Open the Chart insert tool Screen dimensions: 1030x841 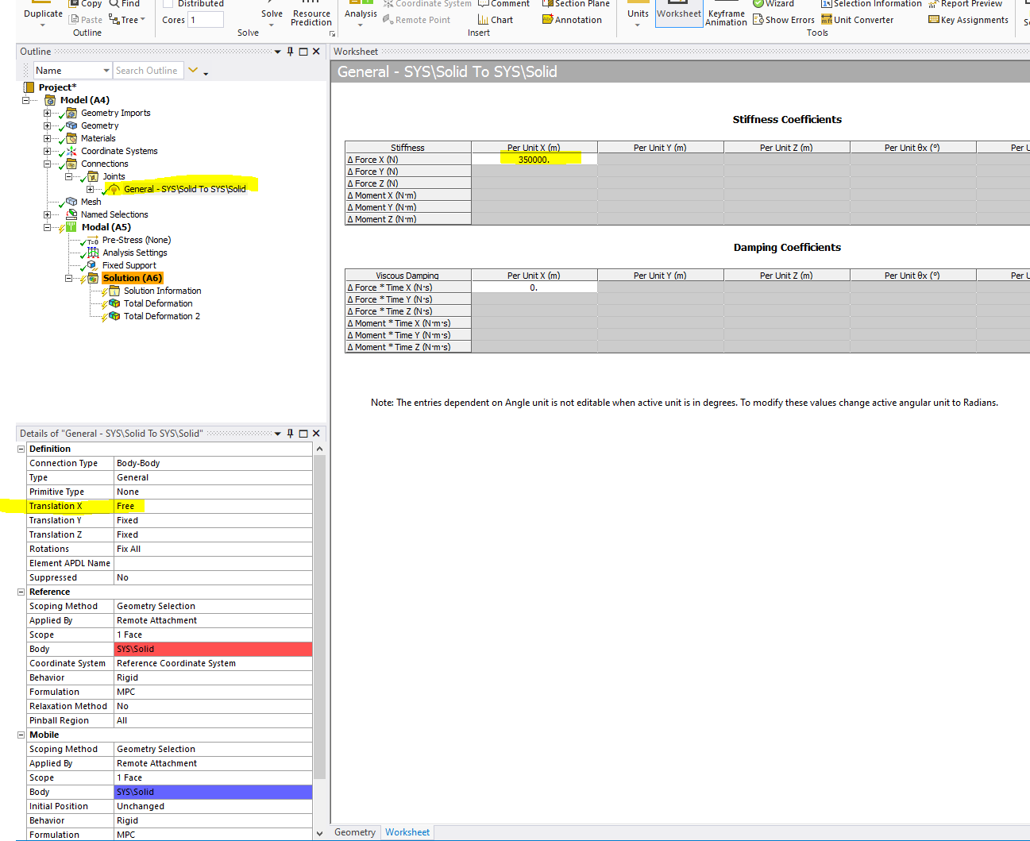coord(496,20)
